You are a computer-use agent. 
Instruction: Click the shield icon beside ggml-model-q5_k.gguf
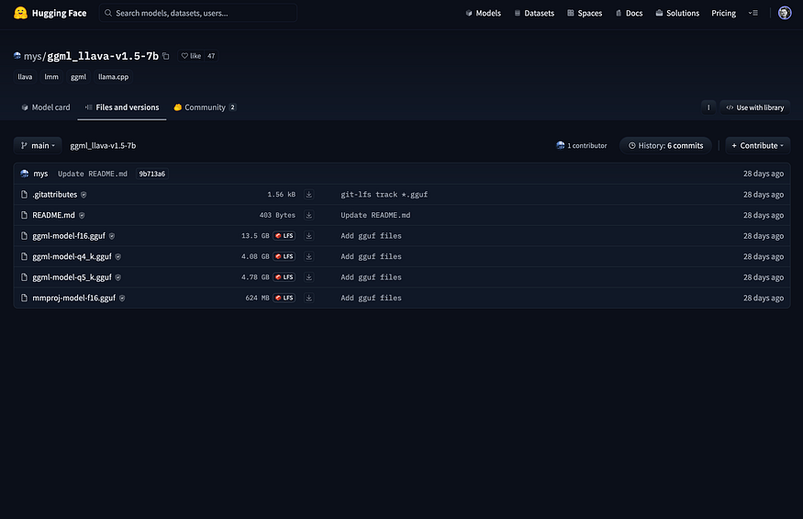pos(117,277)
